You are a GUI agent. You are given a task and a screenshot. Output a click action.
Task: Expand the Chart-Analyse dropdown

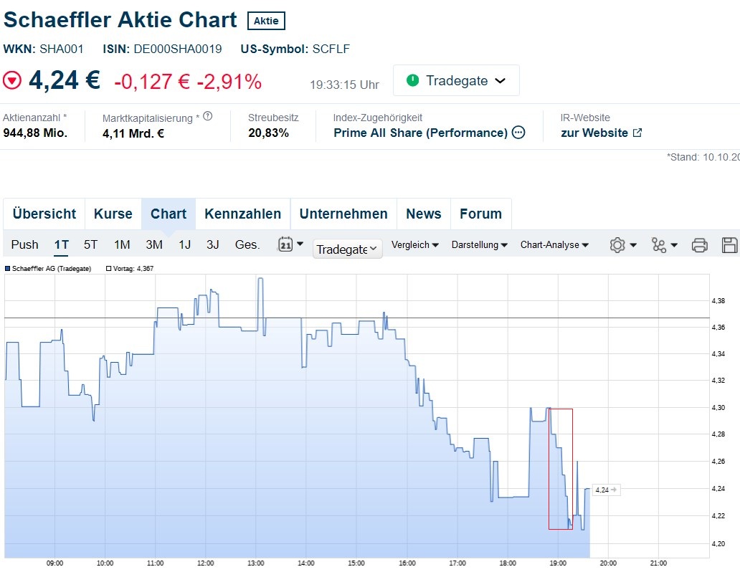(x=554, y=245)
